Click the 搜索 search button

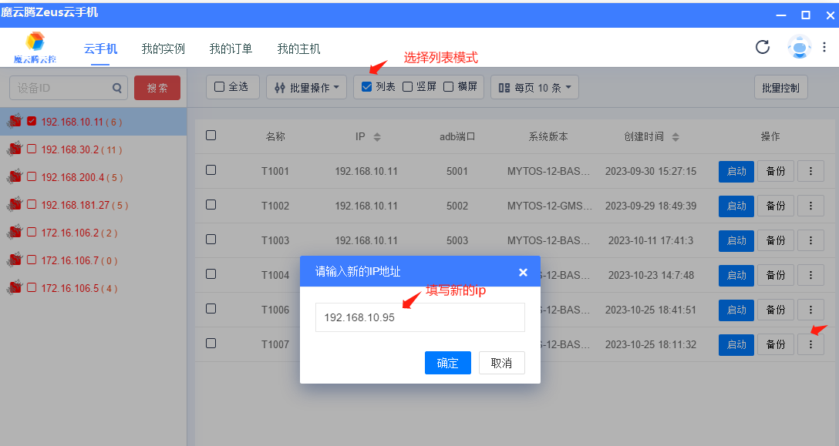[157, 88]
